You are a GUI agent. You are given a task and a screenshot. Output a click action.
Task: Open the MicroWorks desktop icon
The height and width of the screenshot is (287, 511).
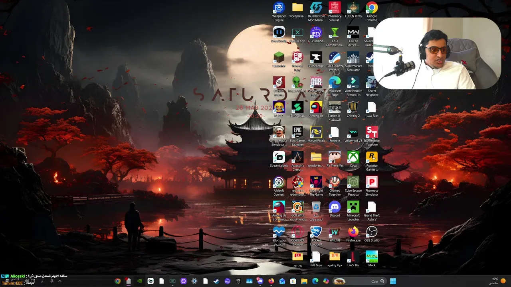point(279,35)
